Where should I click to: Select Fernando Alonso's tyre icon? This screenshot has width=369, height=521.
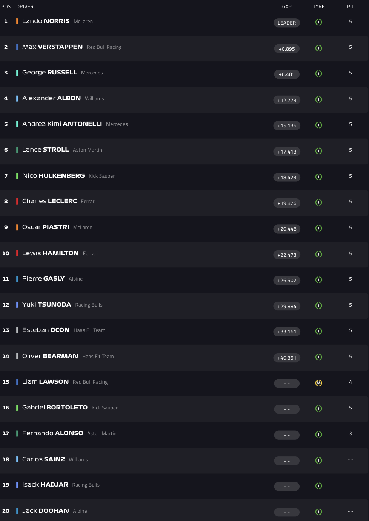click(x=318, y=434)
